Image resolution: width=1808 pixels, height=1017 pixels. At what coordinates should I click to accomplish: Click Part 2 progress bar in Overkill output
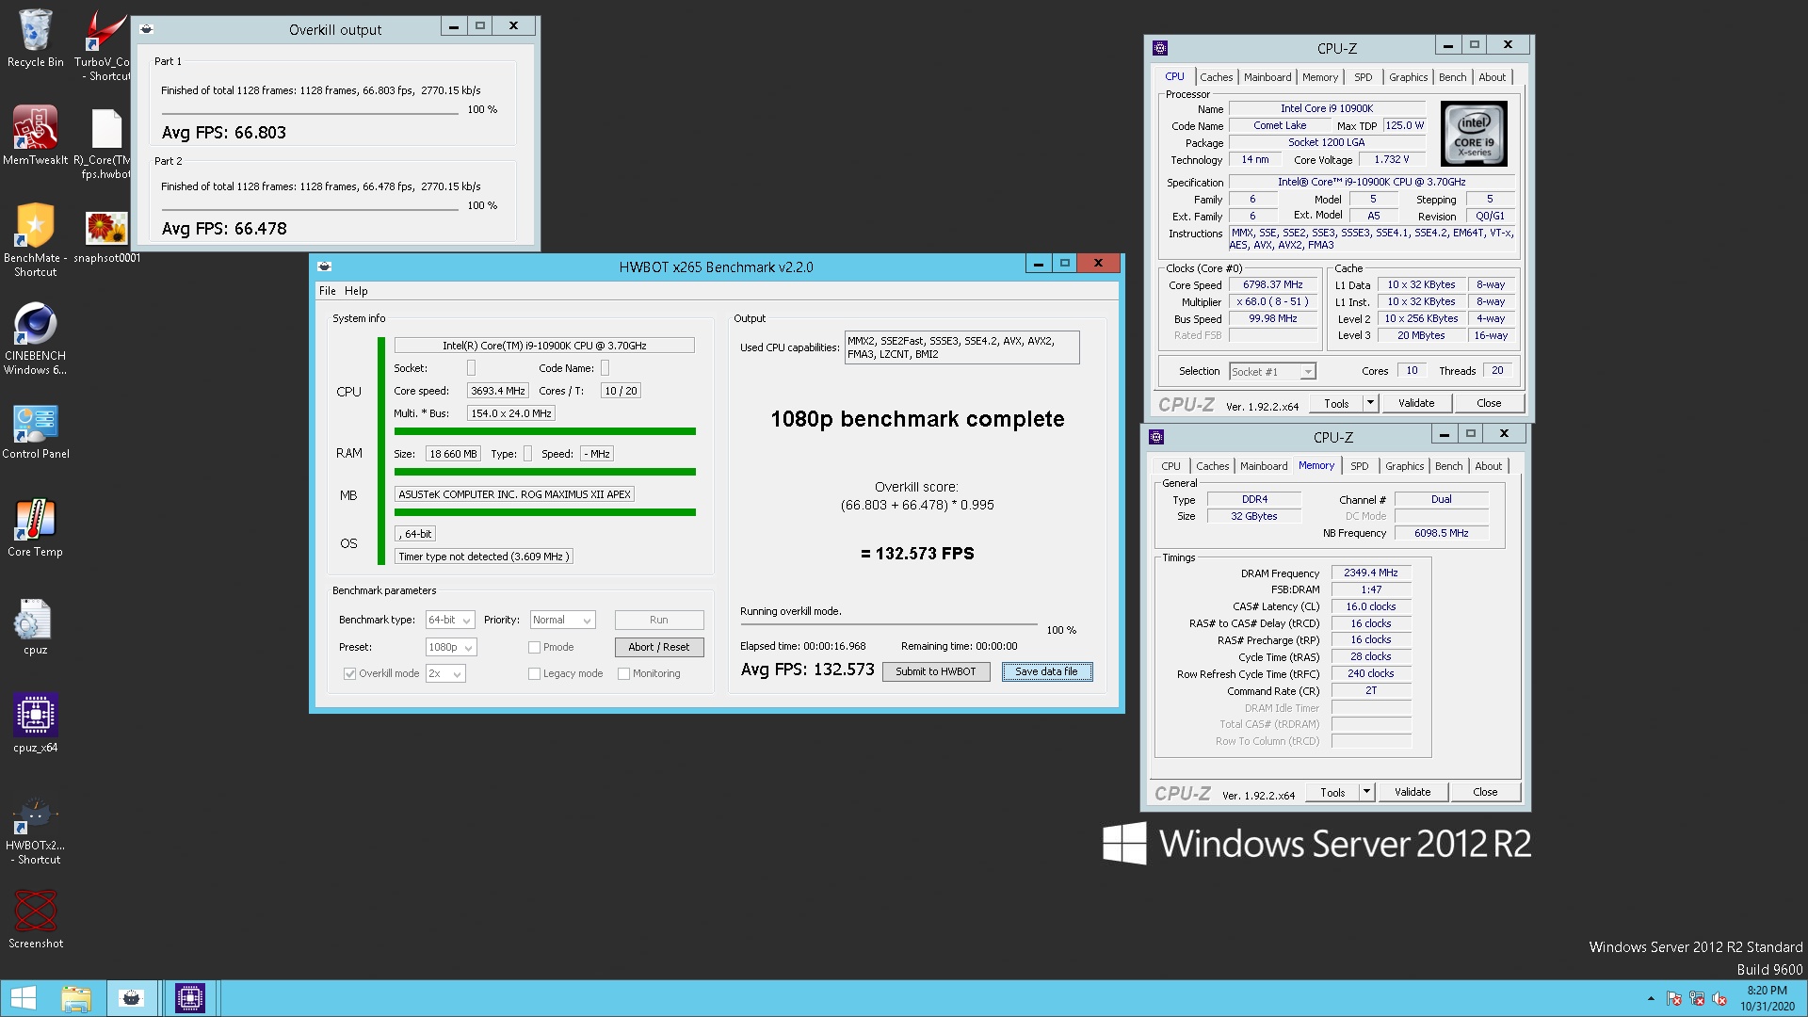310,210
